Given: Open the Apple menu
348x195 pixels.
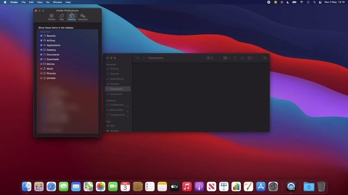Looking at the screenshot, I should 5,2.
